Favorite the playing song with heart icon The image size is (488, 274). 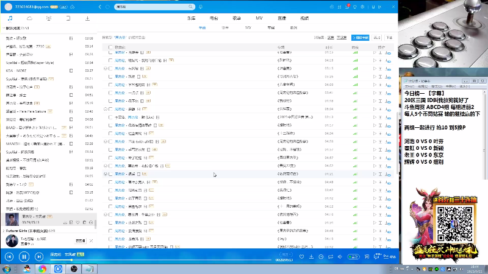click(x=301, y=256)
